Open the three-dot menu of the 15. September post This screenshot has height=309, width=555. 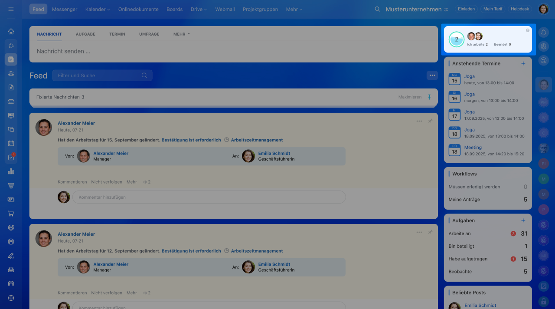(x=419, y=121)
